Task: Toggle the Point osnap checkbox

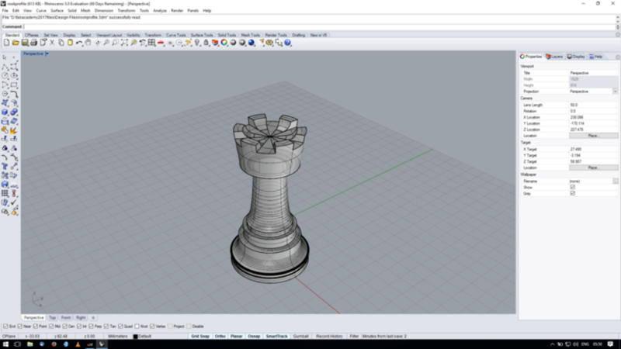Action: pos(36,327)
